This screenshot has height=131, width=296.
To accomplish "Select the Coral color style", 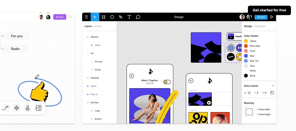I will 250,51.
